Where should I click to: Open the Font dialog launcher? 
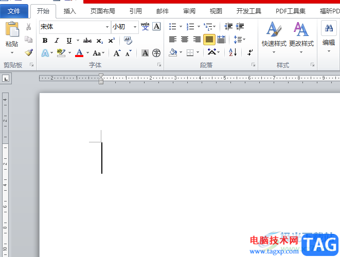click(x=159, y=65)
